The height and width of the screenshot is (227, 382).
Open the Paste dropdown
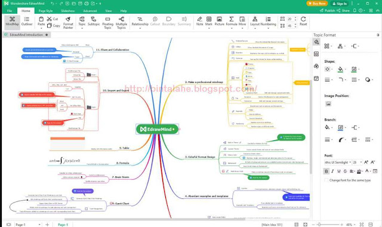(x=41, y=28)
